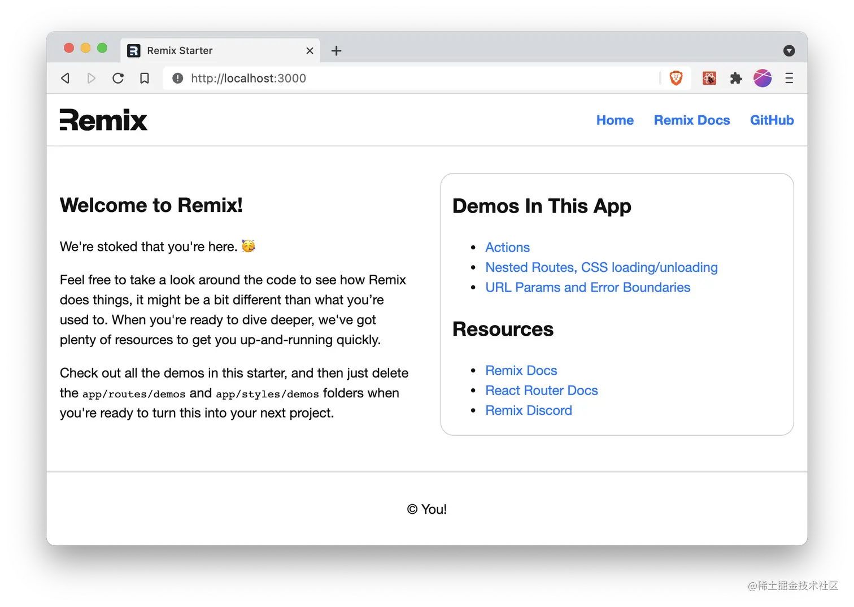This screenshot has width=854, height=607.
Task: Click the party emoji after stoked sentence
Action: pyautogui.click(x=249, y=246)
